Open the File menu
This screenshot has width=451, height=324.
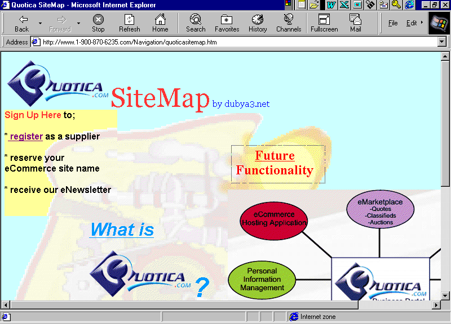393,23
